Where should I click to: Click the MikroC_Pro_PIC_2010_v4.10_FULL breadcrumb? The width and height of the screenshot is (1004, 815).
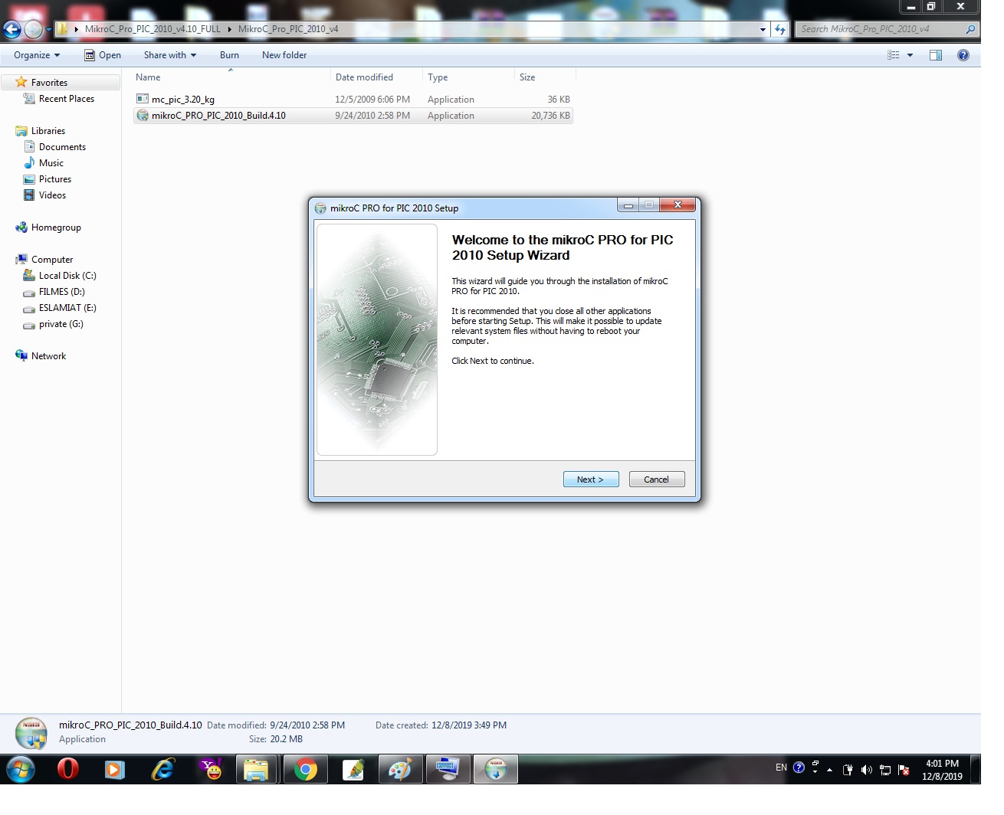(153, 29)
